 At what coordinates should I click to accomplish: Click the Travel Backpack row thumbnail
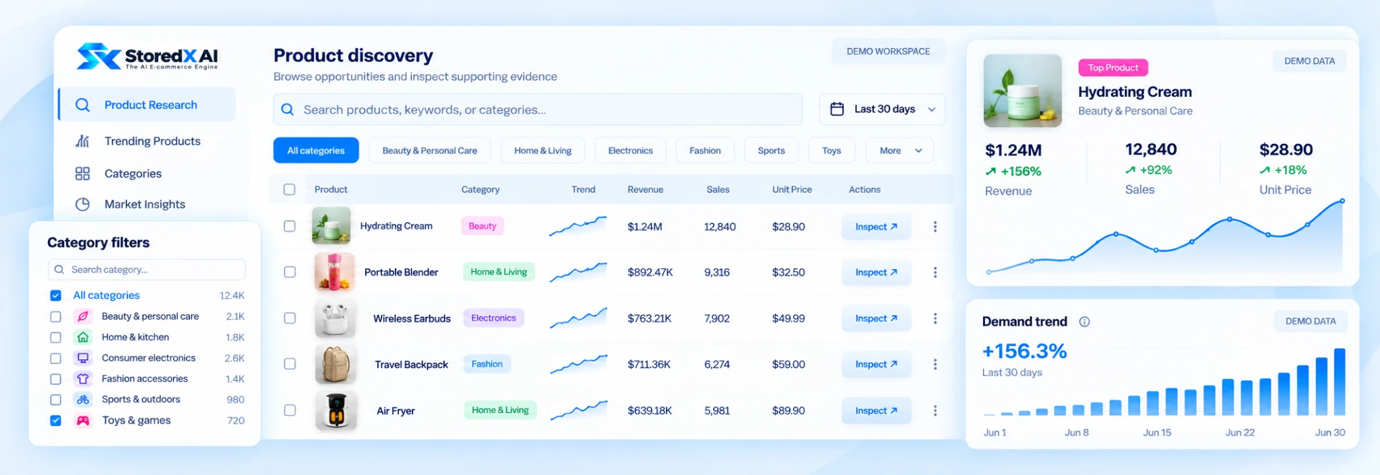tap(335, 364)
